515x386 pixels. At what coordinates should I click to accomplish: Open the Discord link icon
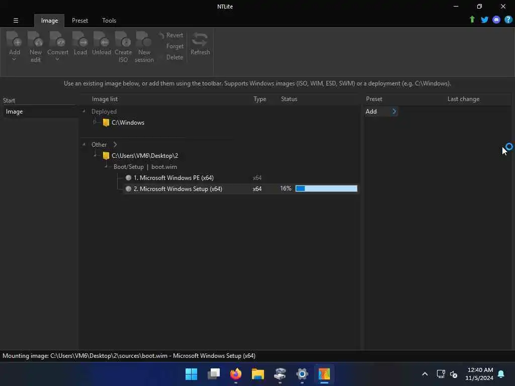click(x=496, y=20)
